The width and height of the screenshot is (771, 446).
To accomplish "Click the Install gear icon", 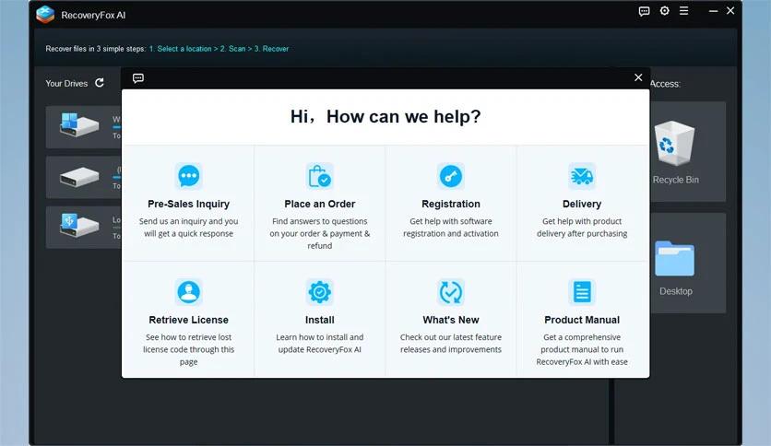I will coord(319,292).
